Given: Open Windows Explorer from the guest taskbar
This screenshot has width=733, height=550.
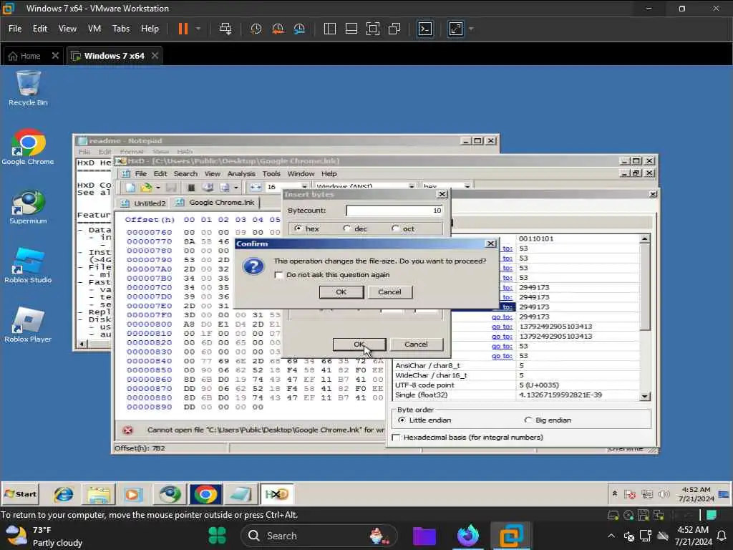Looking at the screenshot, I should coord(98,494).
